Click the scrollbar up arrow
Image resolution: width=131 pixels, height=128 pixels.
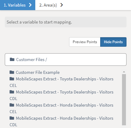[124, 72]
